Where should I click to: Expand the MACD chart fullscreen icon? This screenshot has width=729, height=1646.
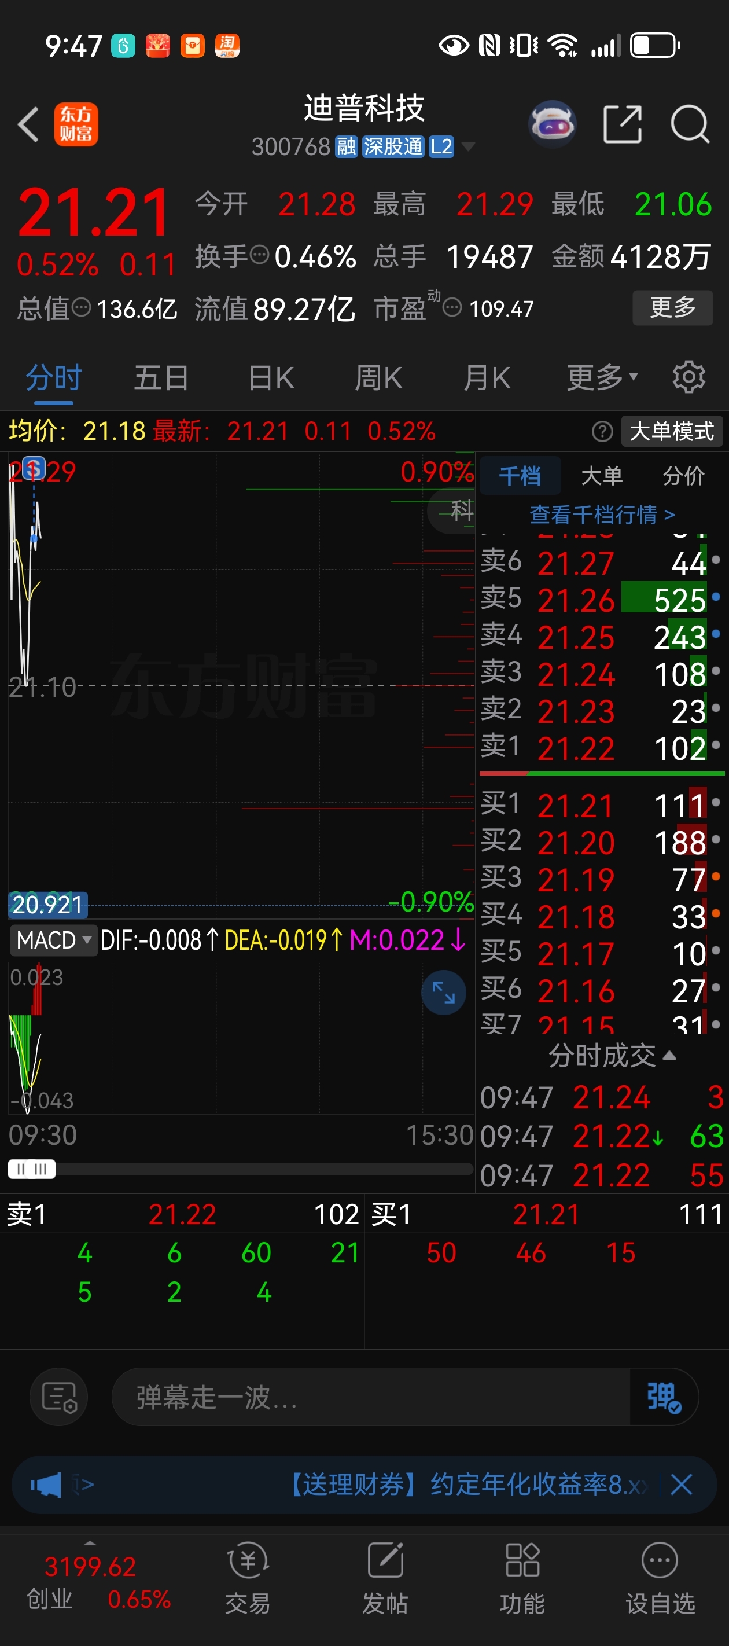tap(443, 991)
